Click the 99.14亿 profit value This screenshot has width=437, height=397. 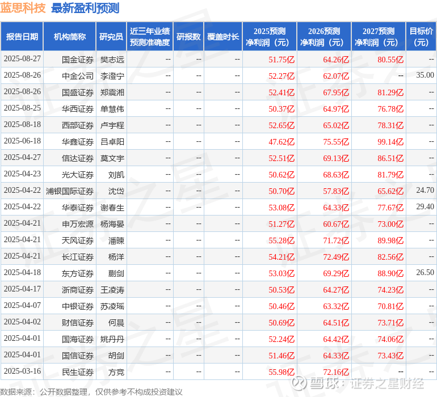(390, 142)
